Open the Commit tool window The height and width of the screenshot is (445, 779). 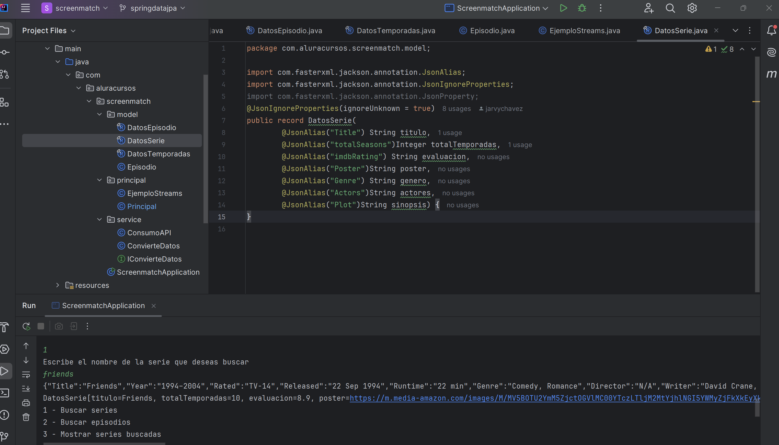pyautogui.click(x=5, y=52)
